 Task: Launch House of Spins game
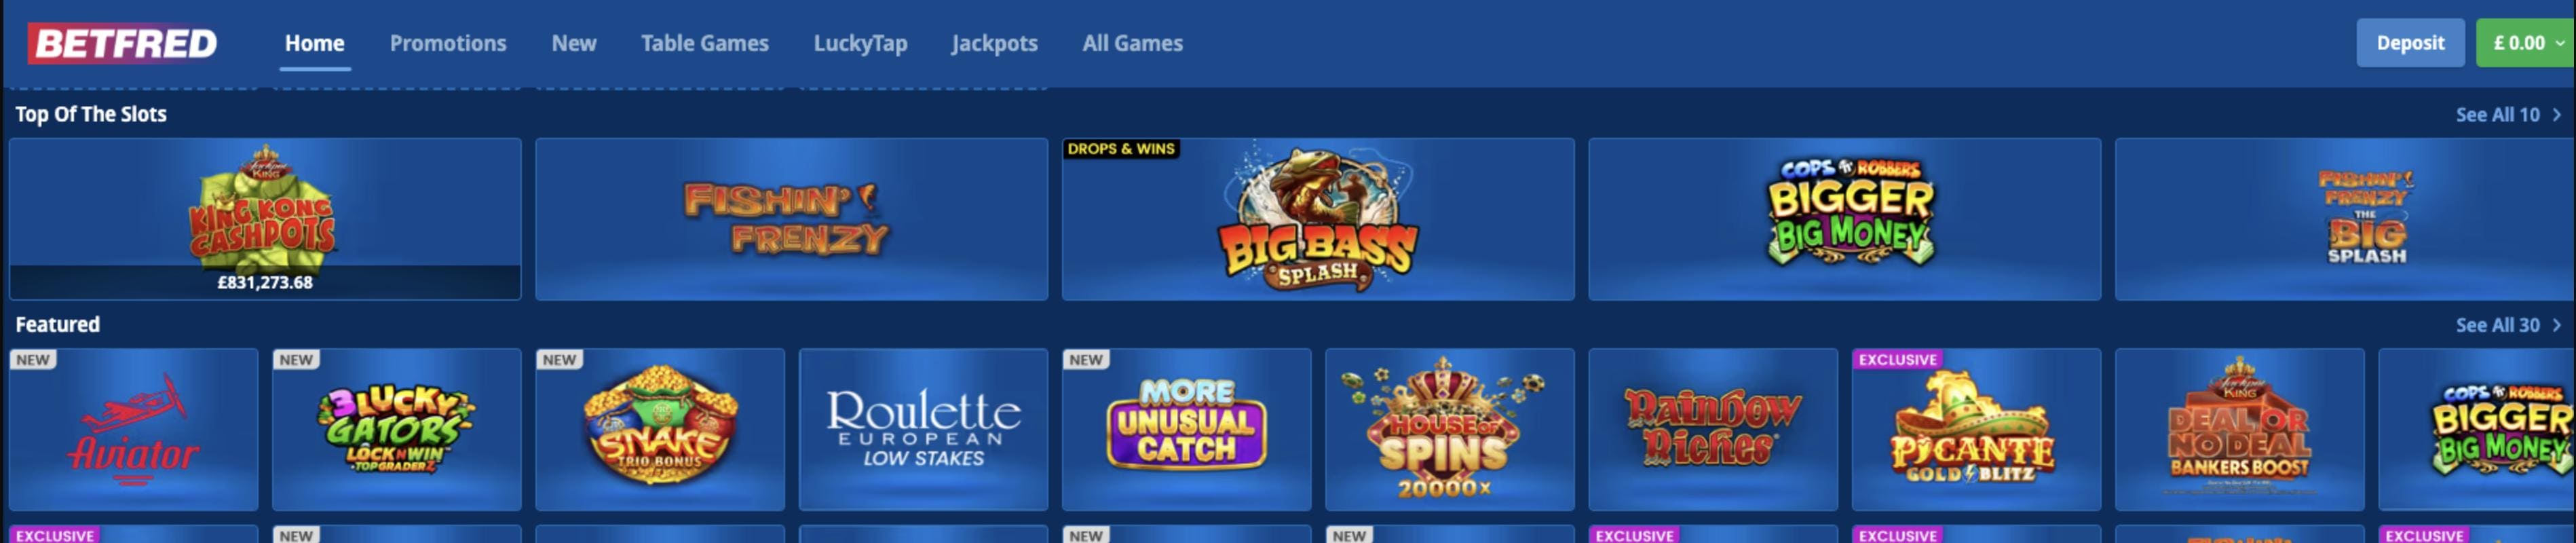pos(1450,429)
